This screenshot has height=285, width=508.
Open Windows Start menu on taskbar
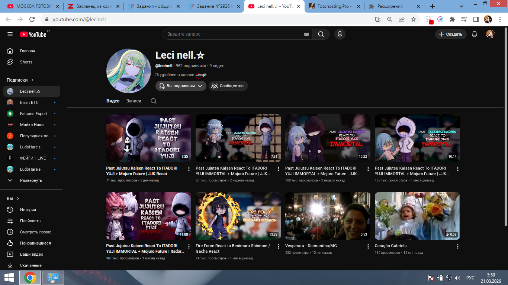9,278
